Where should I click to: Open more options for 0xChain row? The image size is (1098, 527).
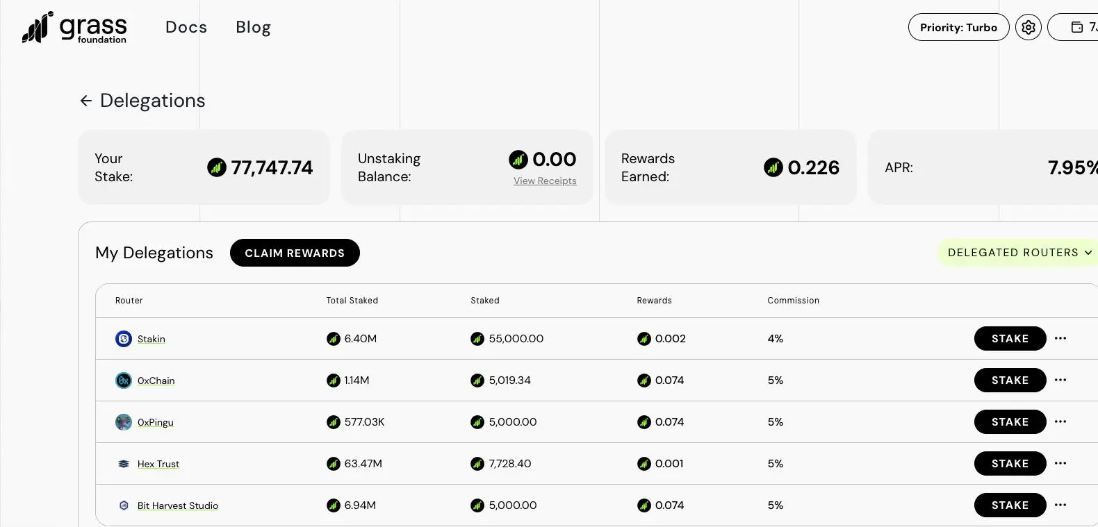tap(1060, 380)
